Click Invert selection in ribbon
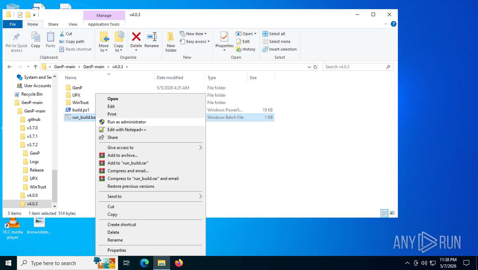Image resolution: width=478 pixels, height=270 pixels. pyautogui.click(x=279, y=49)
